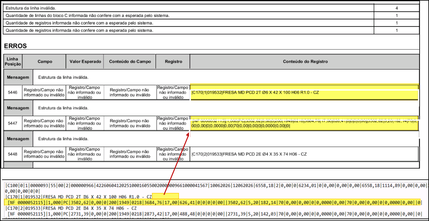
Task: Click the Campo column header
Action: (x=45, y=62)
